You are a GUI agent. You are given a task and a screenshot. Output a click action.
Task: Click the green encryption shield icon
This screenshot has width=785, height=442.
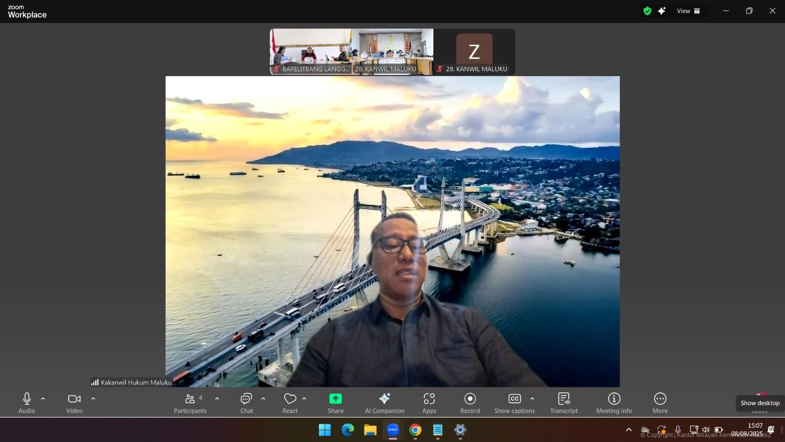(647, 11)
